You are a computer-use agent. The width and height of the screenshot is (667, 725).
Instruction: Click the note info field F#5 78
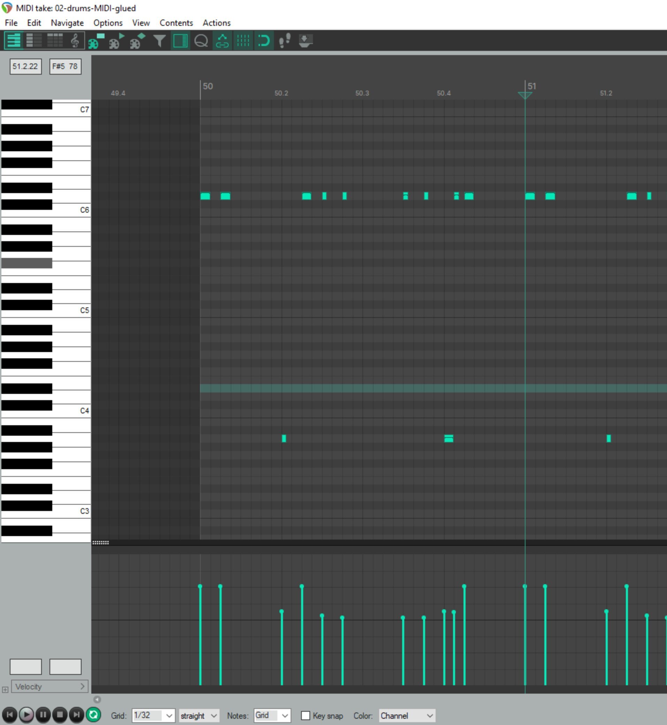click(x=65, y=67)
